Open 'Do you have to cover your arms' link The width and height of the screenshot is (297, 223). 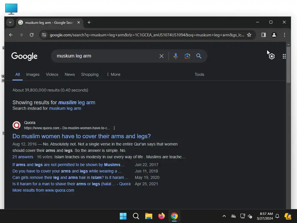click(67, 171)
